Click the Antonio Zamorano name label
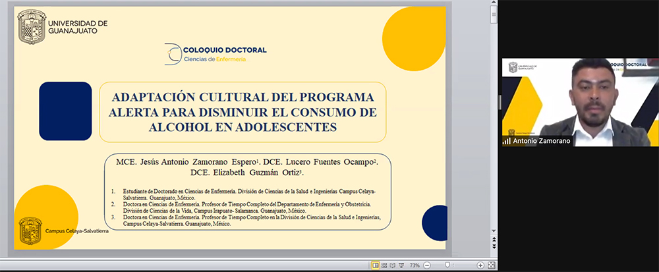 (x=540, y=141)
